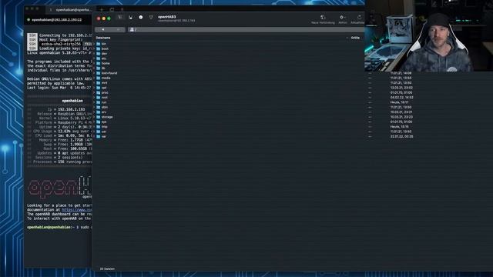Click the run folder icon
The image size is (493, 277).
click(x=99, y=102)
